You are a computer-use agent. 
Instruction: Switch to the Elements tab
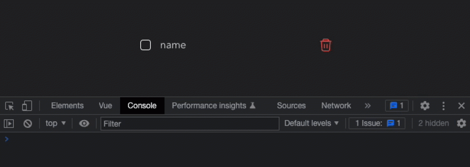pos(67,106)
